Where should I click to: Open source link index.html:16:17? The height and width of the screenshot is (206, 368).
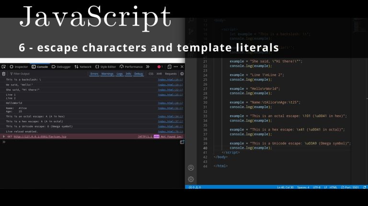click(x=171, y=80)
